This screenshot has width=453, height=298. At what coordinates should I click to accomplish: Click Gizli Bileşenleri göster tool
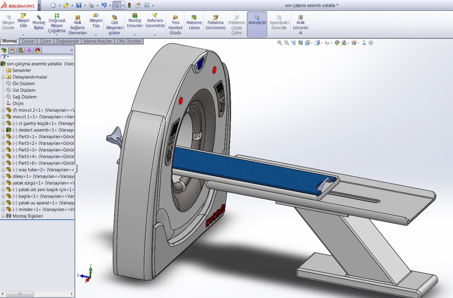click(114, 25)
